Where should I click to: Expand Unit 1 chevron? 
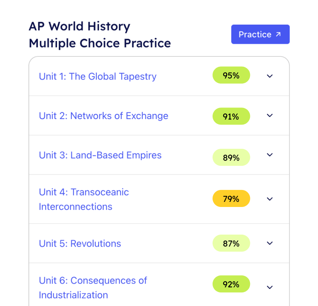pos(270,76)
